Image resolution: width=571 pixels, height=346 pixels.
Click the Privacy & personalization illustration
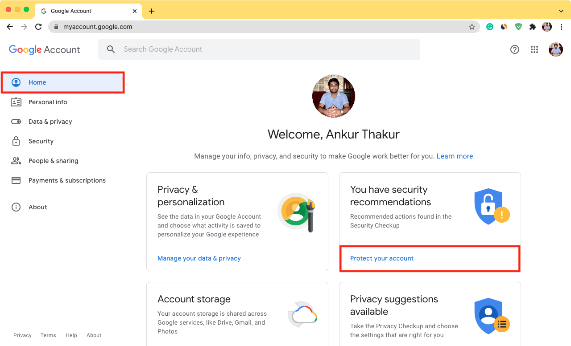coord(297,212)
